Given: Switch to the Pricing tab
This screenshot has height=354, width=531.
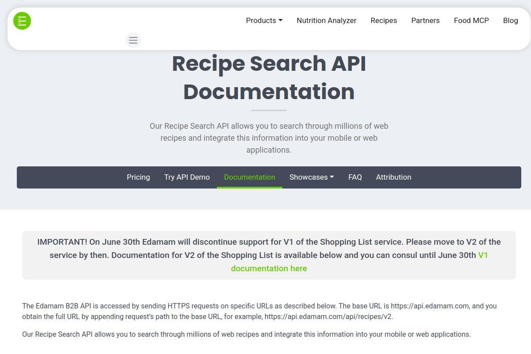Looking at the screenshot, I should click(138, 177).
